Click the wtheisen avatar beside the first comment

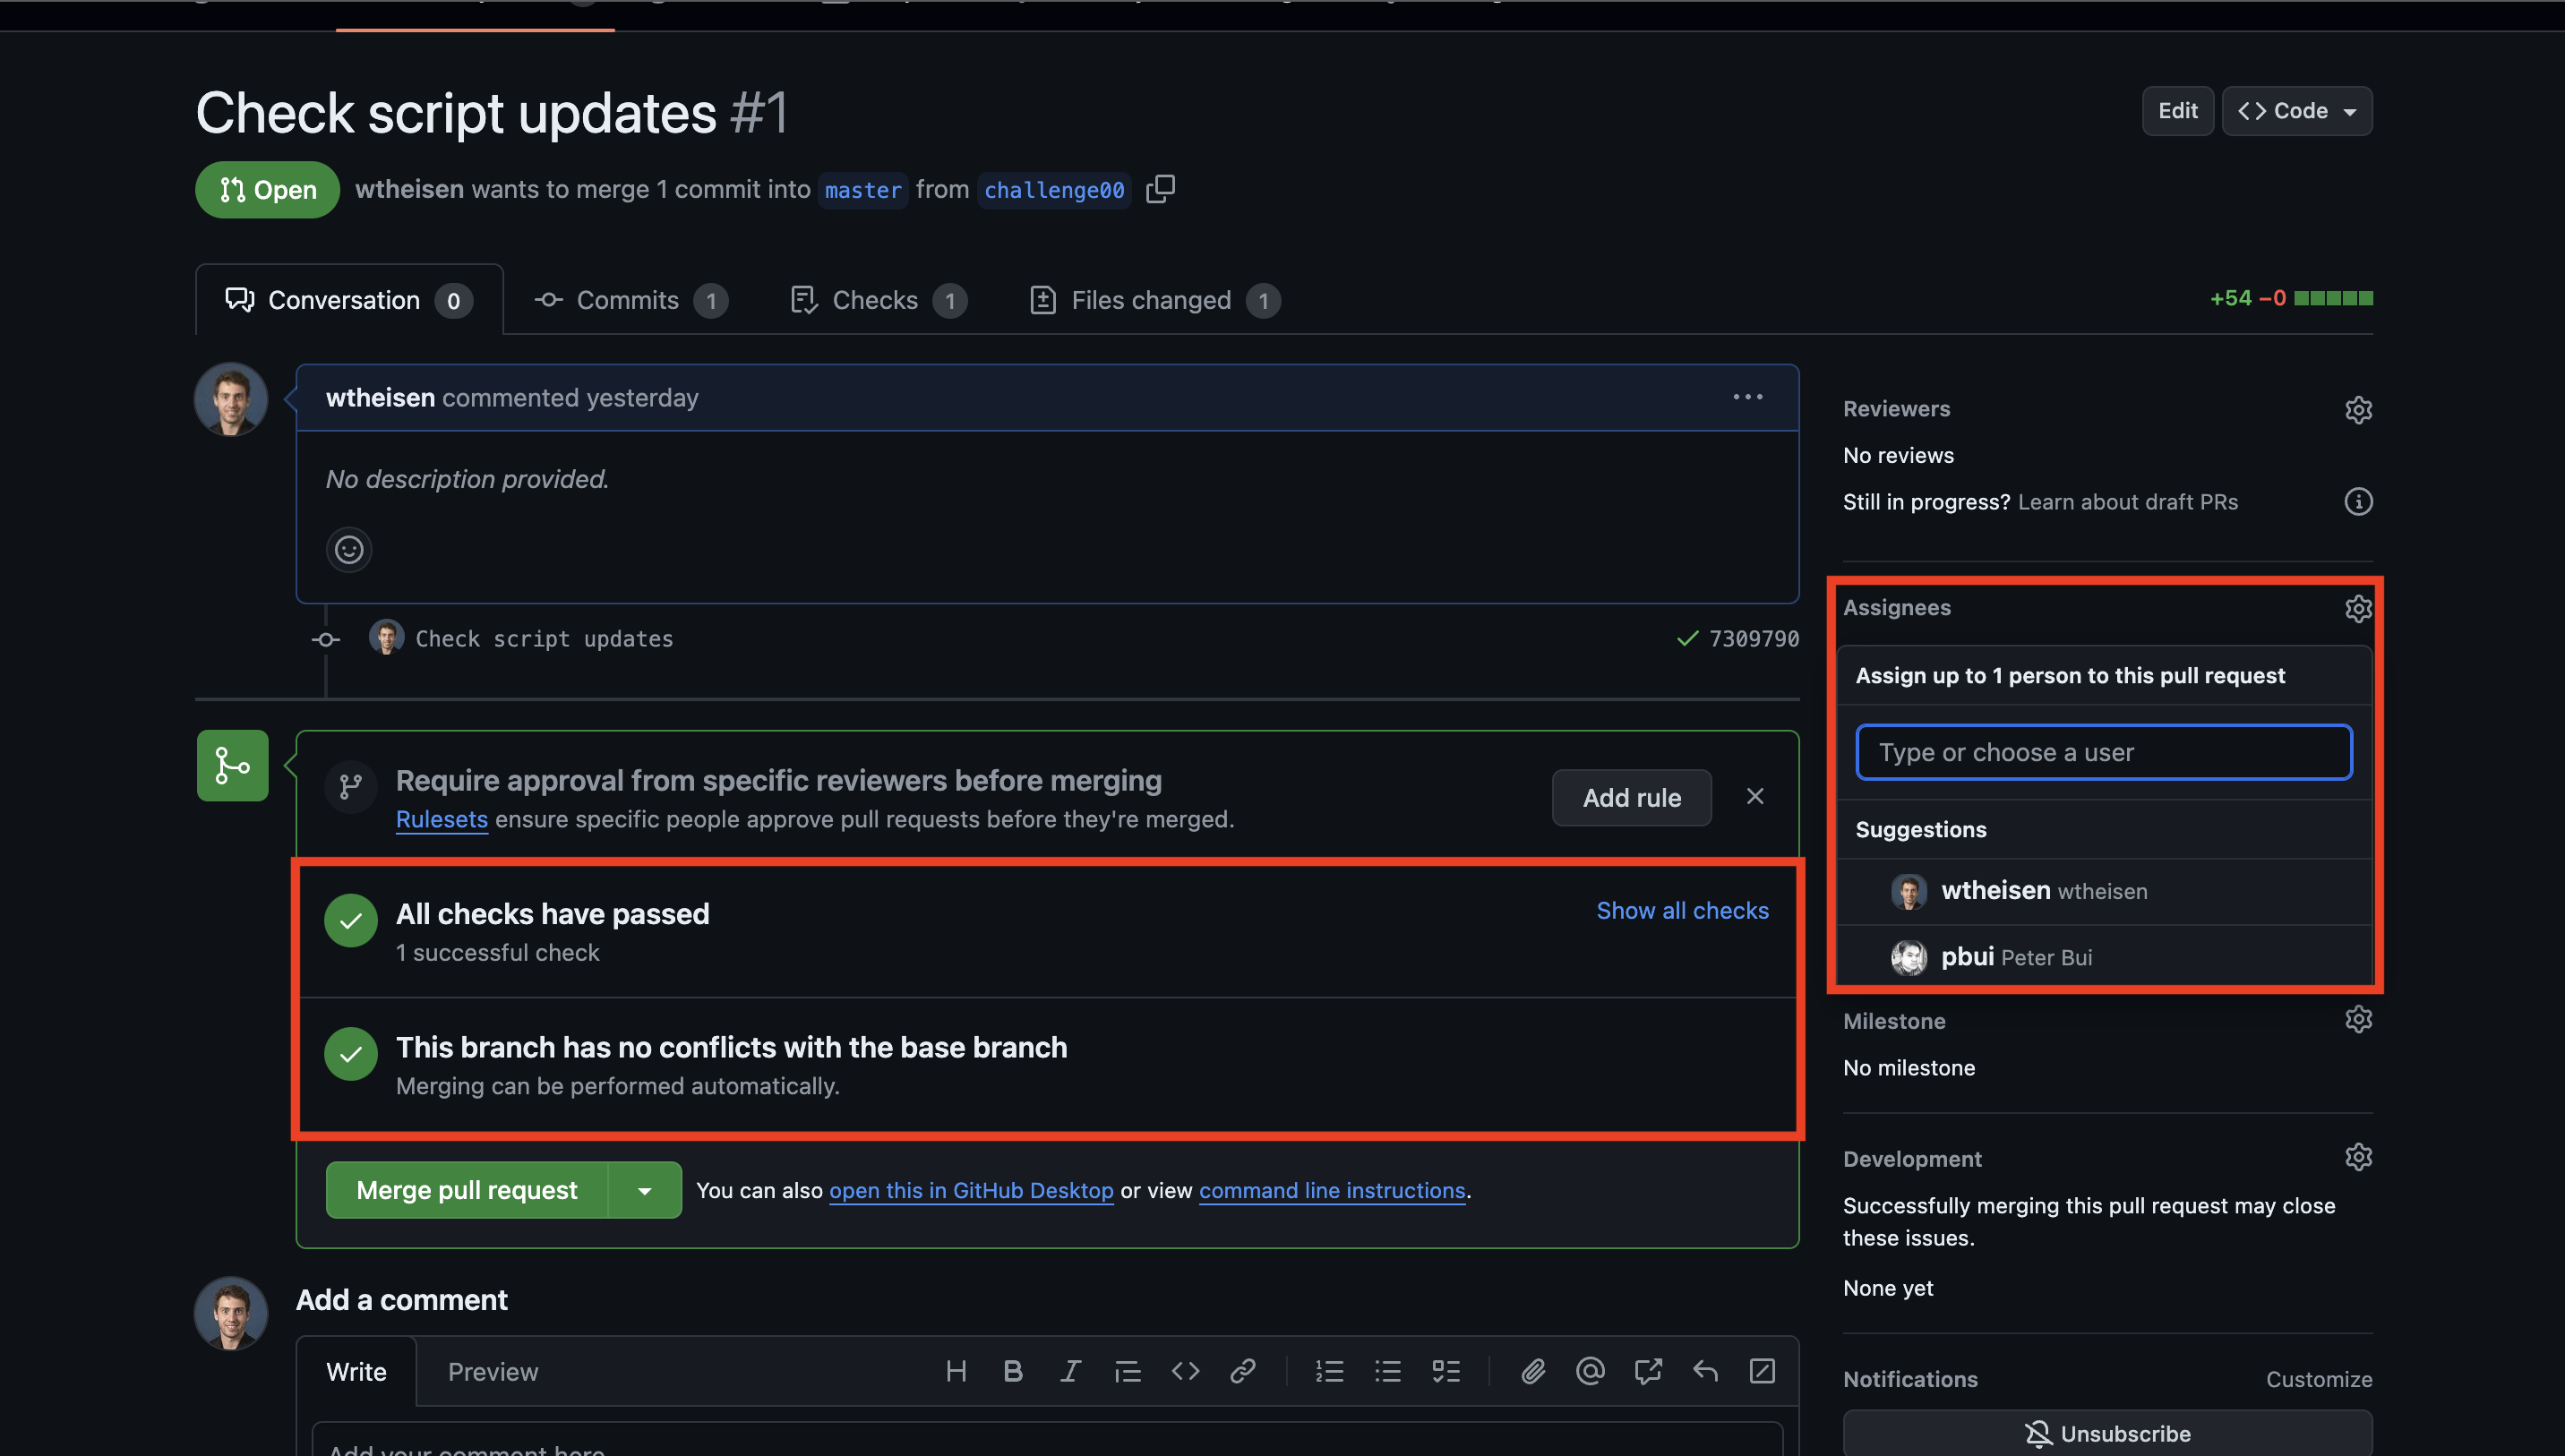click(231, 399)
